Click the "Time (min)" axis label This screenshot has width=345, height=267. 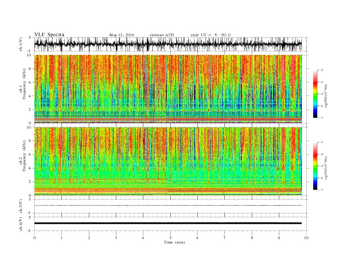tap(174, 242)
